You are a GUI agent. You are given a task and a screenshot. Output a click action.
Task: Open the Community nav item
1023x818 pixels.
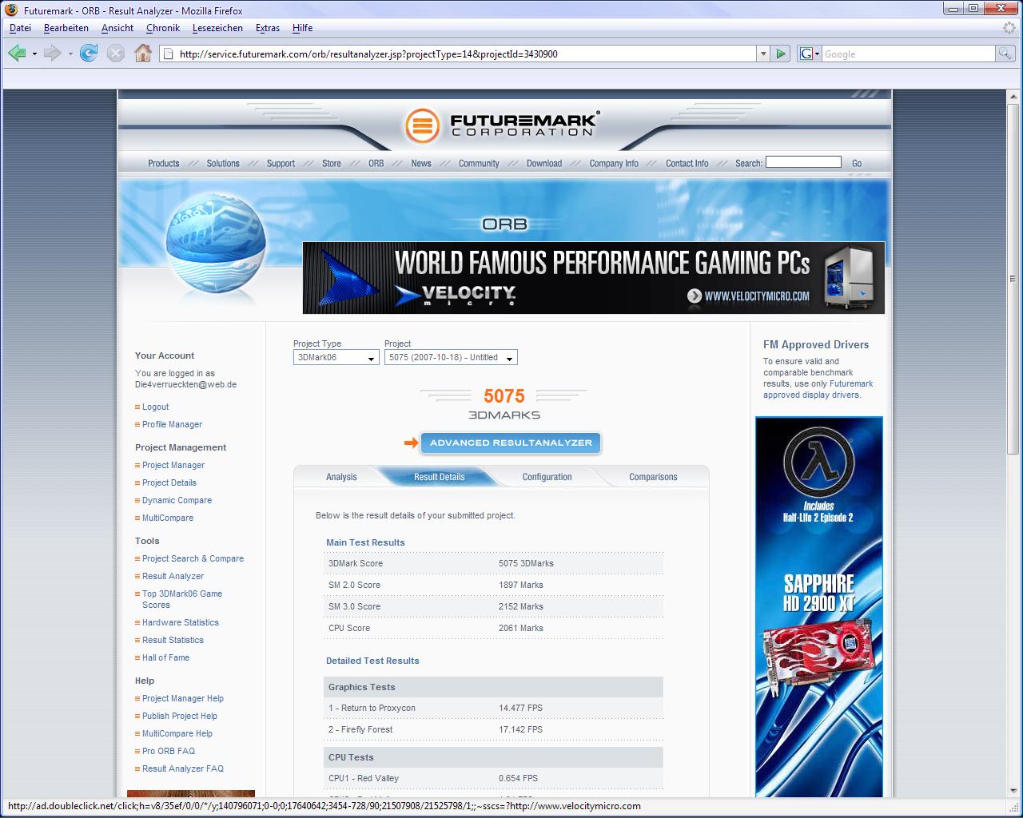point(479,163)
